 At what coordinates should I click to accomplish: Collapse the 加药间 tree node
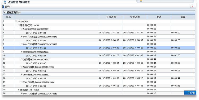click(21, 59)
